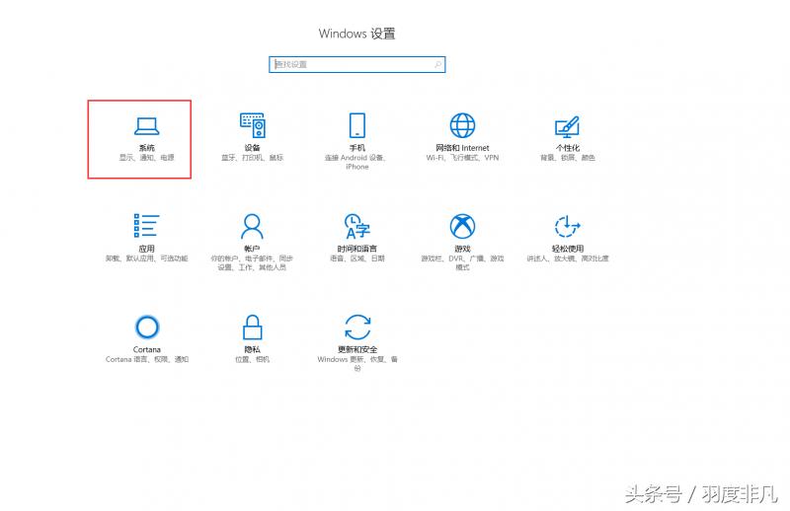The width and height of the screenshot is (790, 511).
Task: Click the 查找设置 search field
Action: coord(357,64)
